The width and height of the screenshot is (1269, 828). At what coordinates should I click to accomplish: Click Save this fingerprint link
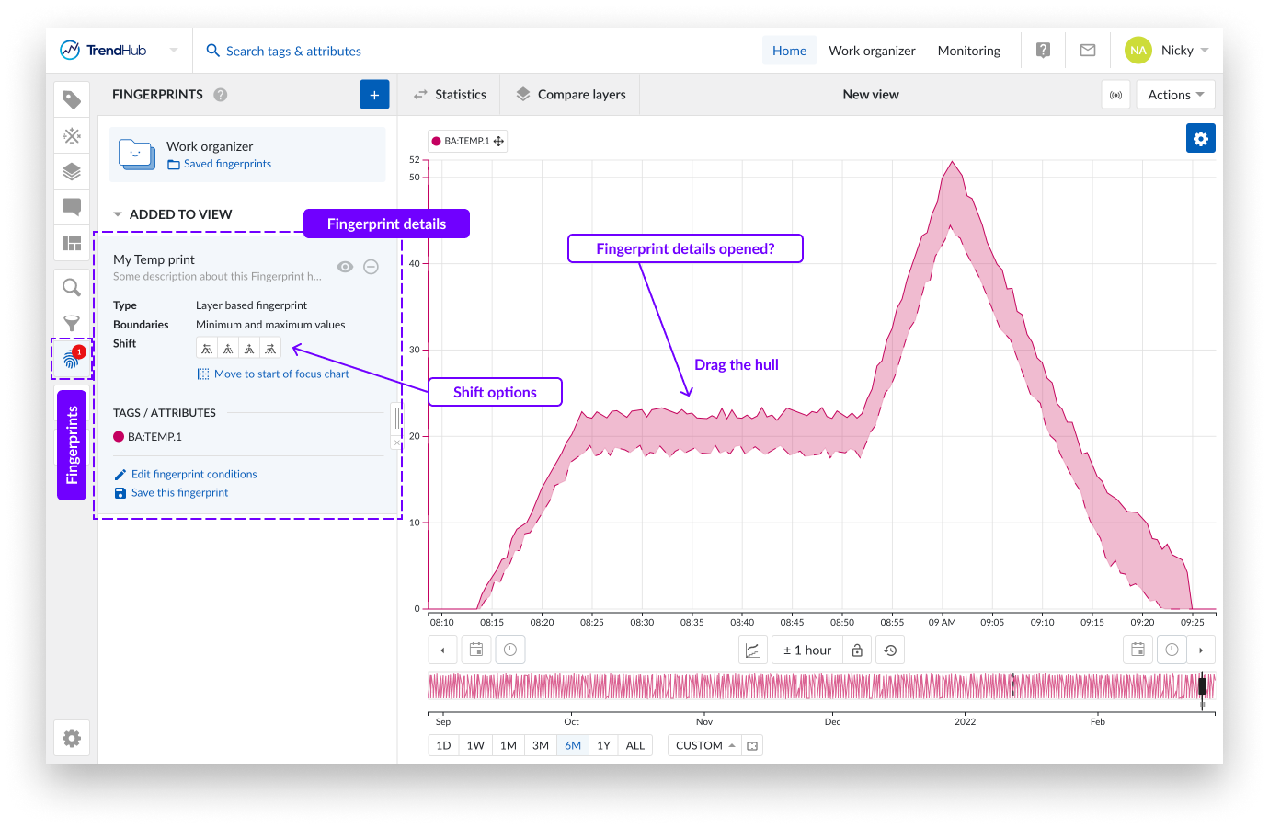click(x=179, y=493)
